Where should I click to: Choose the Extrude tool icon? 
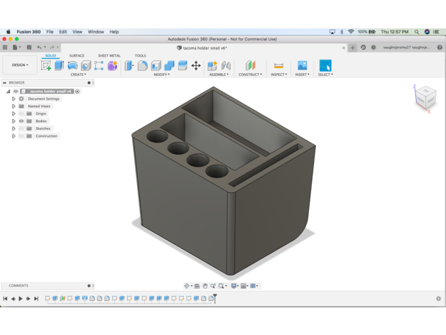point(59,65)
